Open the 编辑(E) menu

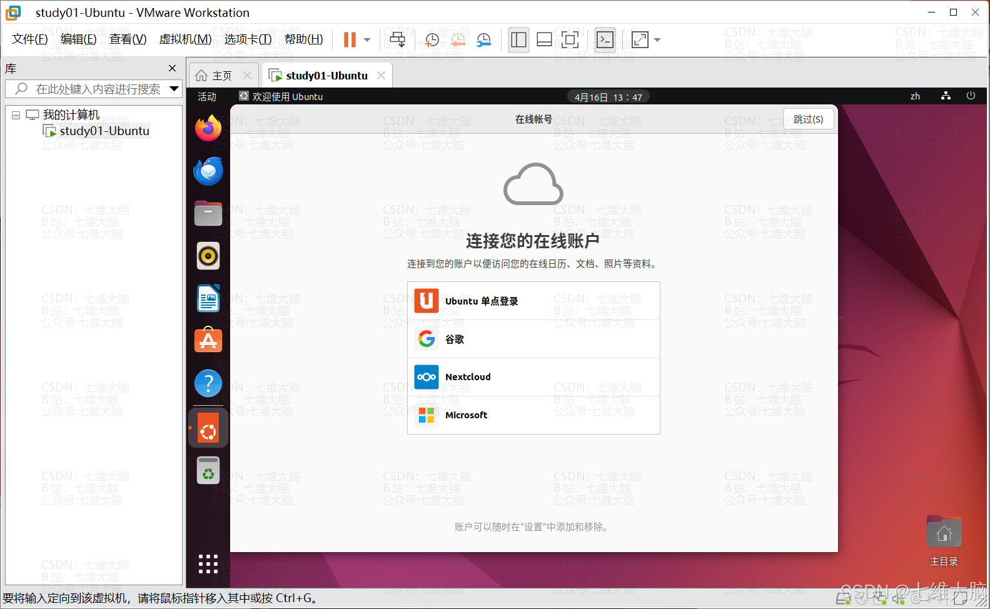[79, 39]
